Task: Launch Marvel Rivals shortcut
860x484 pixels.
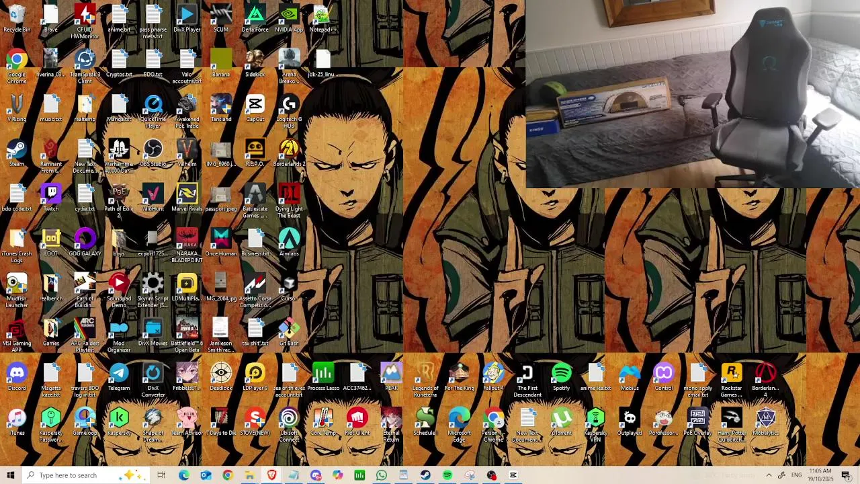Action: pos(187,198)
